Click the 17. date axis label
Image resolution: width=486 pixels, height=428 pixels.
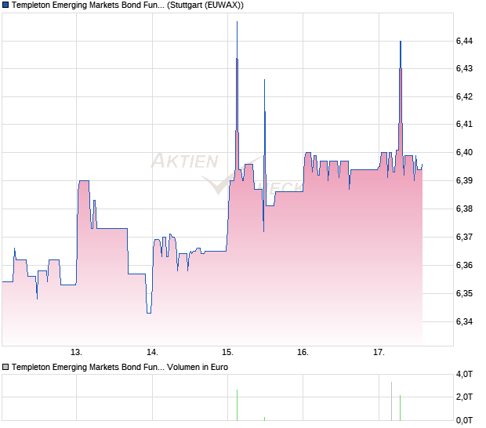click(x=379, y=352)
